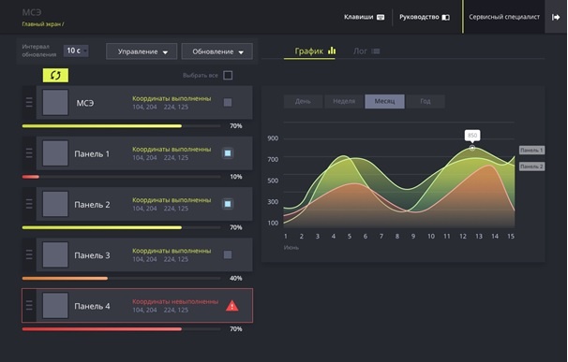Click the yellow refresh sync icon button

tap(55, 75)
